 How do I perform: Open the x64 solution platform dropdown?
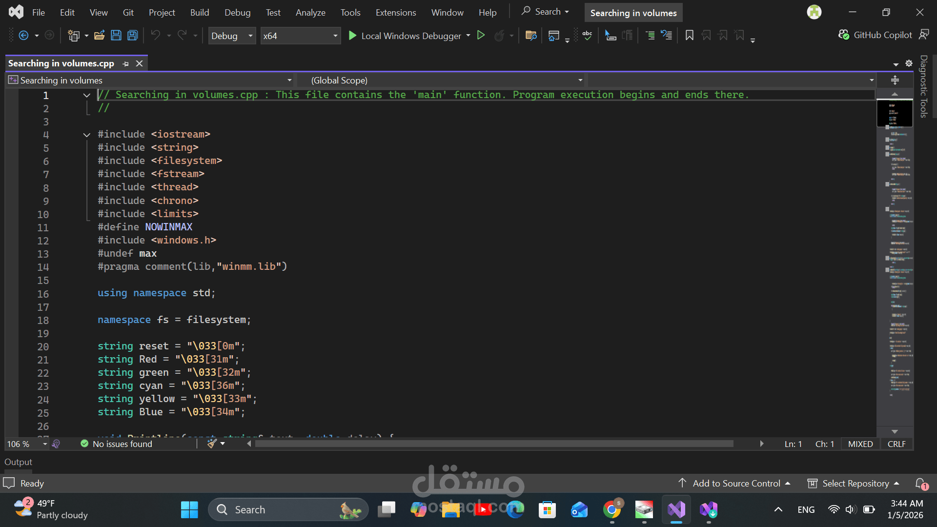pyautogui.click(x=300, y=36)
